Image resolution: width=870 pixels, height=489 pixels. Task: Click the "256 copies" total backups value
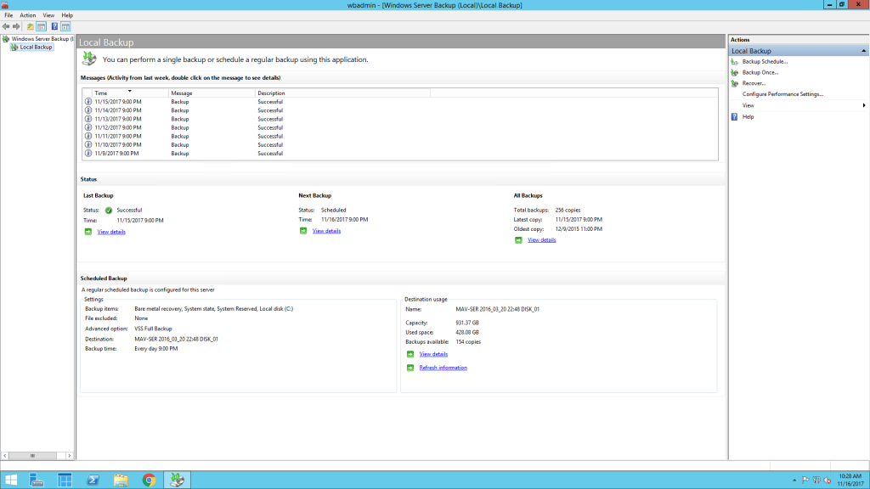568,211
